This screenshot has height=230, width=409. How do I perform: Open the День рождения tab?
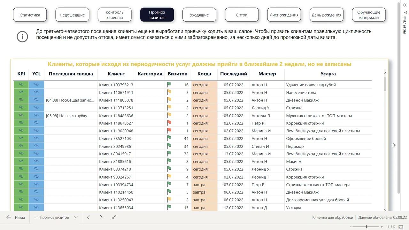(x=327, y=15)
